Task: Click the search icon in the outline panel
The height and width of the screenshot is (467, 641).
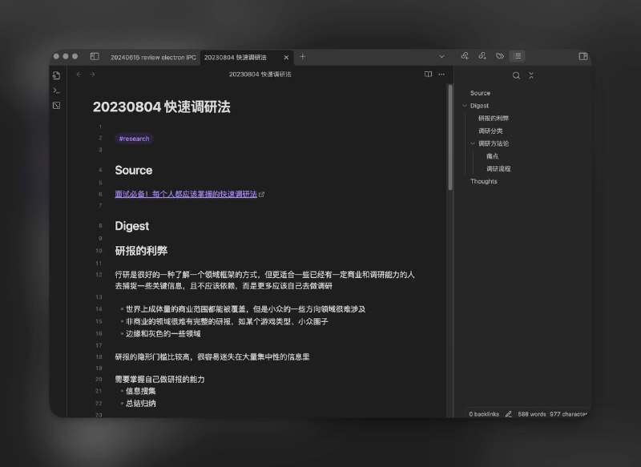Action: click(516, 75)
